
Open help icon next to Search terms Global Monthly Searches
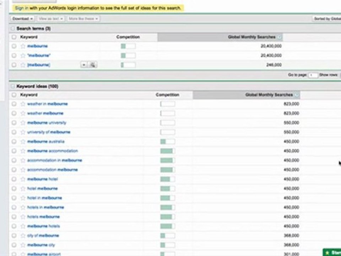point(280,37)
